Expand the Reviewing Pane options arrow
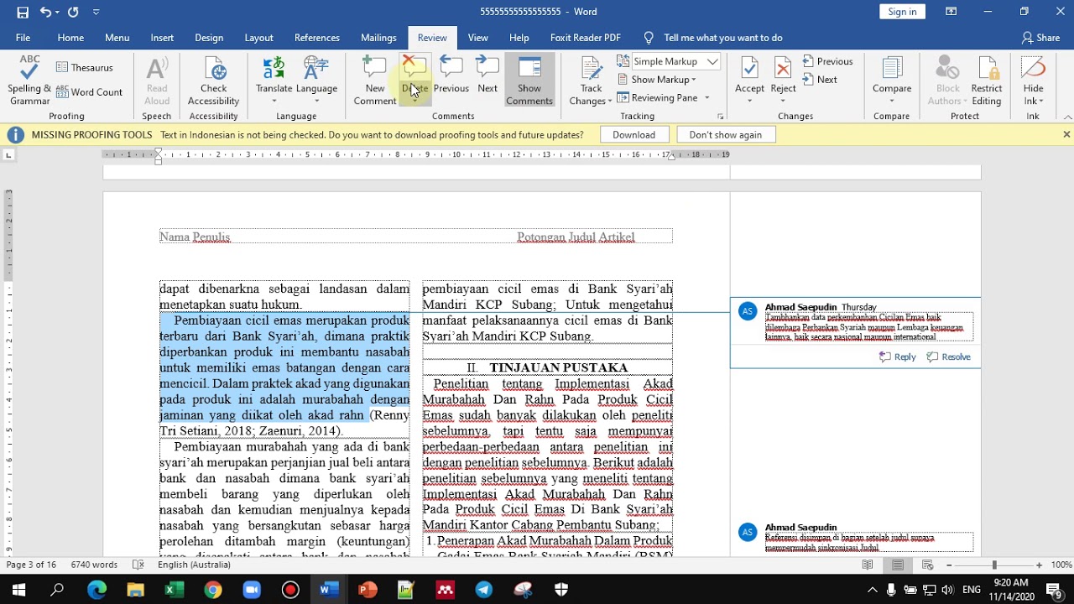1074x604 pixels. tap(707, 98)
